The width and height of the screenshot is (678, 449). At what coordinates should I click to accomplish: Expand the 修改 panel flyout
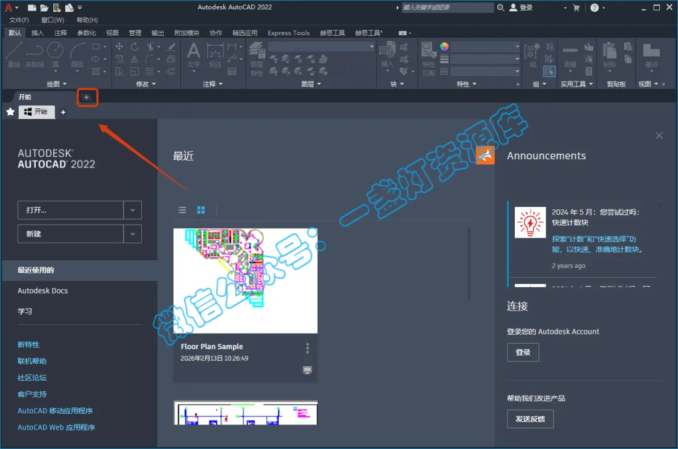(x=146, y=84)
